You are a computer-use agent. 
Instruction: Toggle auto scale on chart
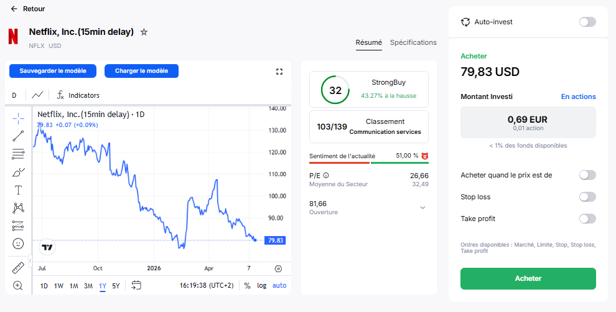coord(279,286)
